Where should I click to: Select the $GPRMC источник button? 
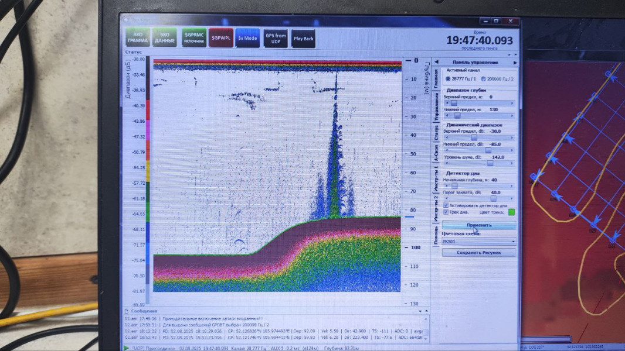pos(193,37)
